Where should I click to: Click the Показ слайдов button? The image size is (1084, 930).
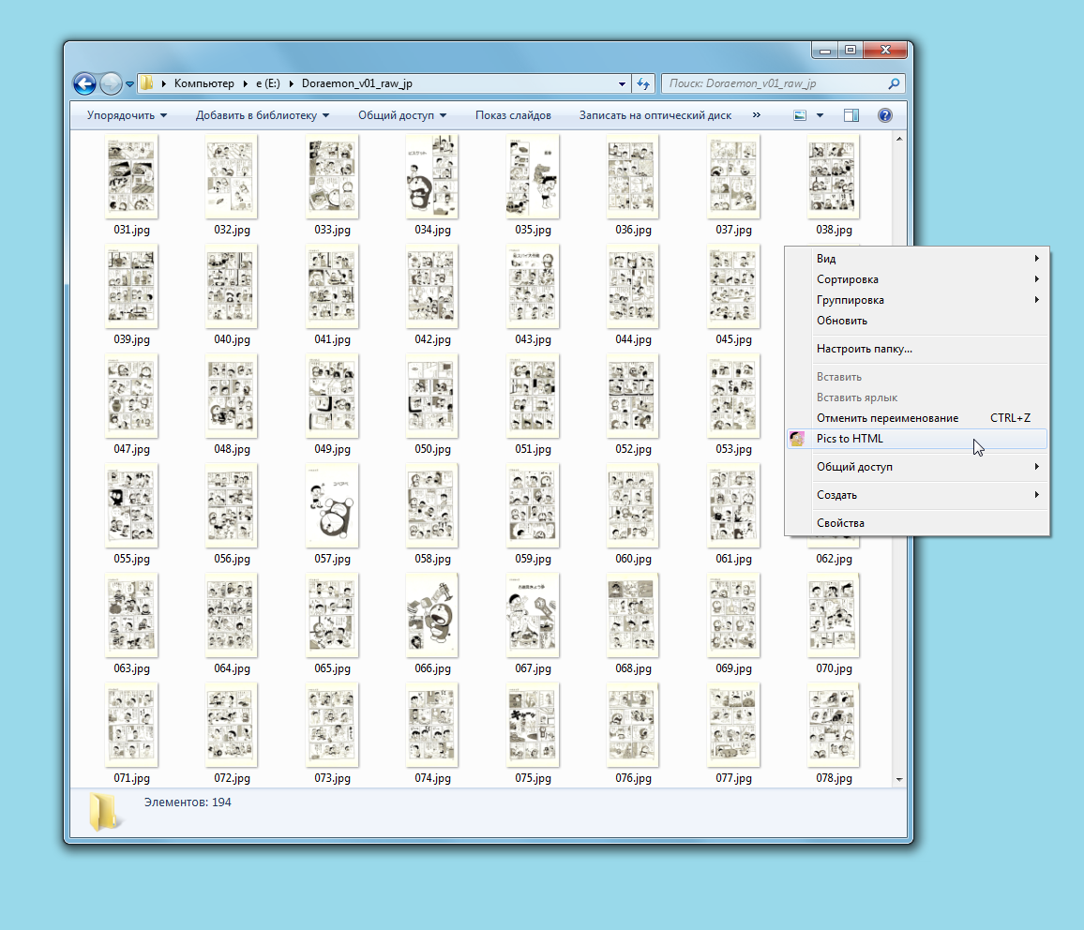tap(513, 115)
